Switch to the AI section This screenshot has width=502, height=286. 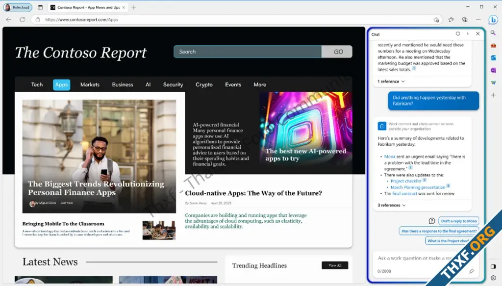[x=148, y=84]
